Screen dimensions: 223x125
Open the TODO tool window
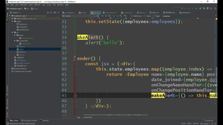pyautogui.click(x=14, y=120)
